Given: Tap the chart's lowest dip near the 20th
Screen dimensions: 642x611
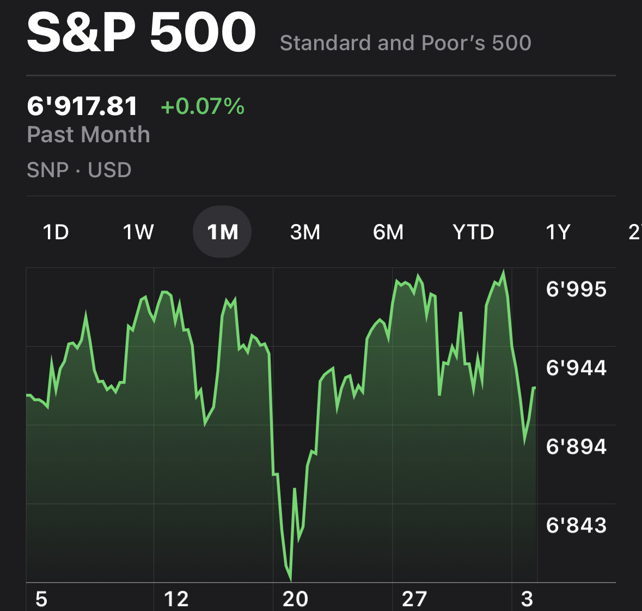Looking at the screenshot, I should tap(290, 578).
